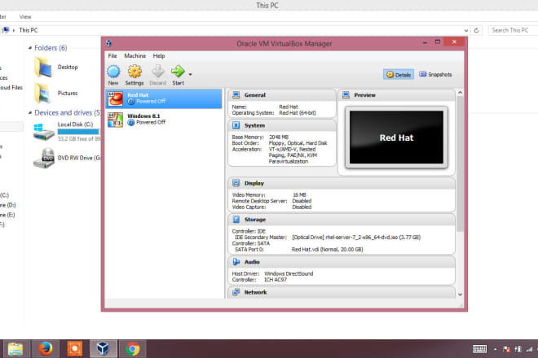Open the dropdown arrow next to Start
The image size is (538, 358).
point(190,74)
